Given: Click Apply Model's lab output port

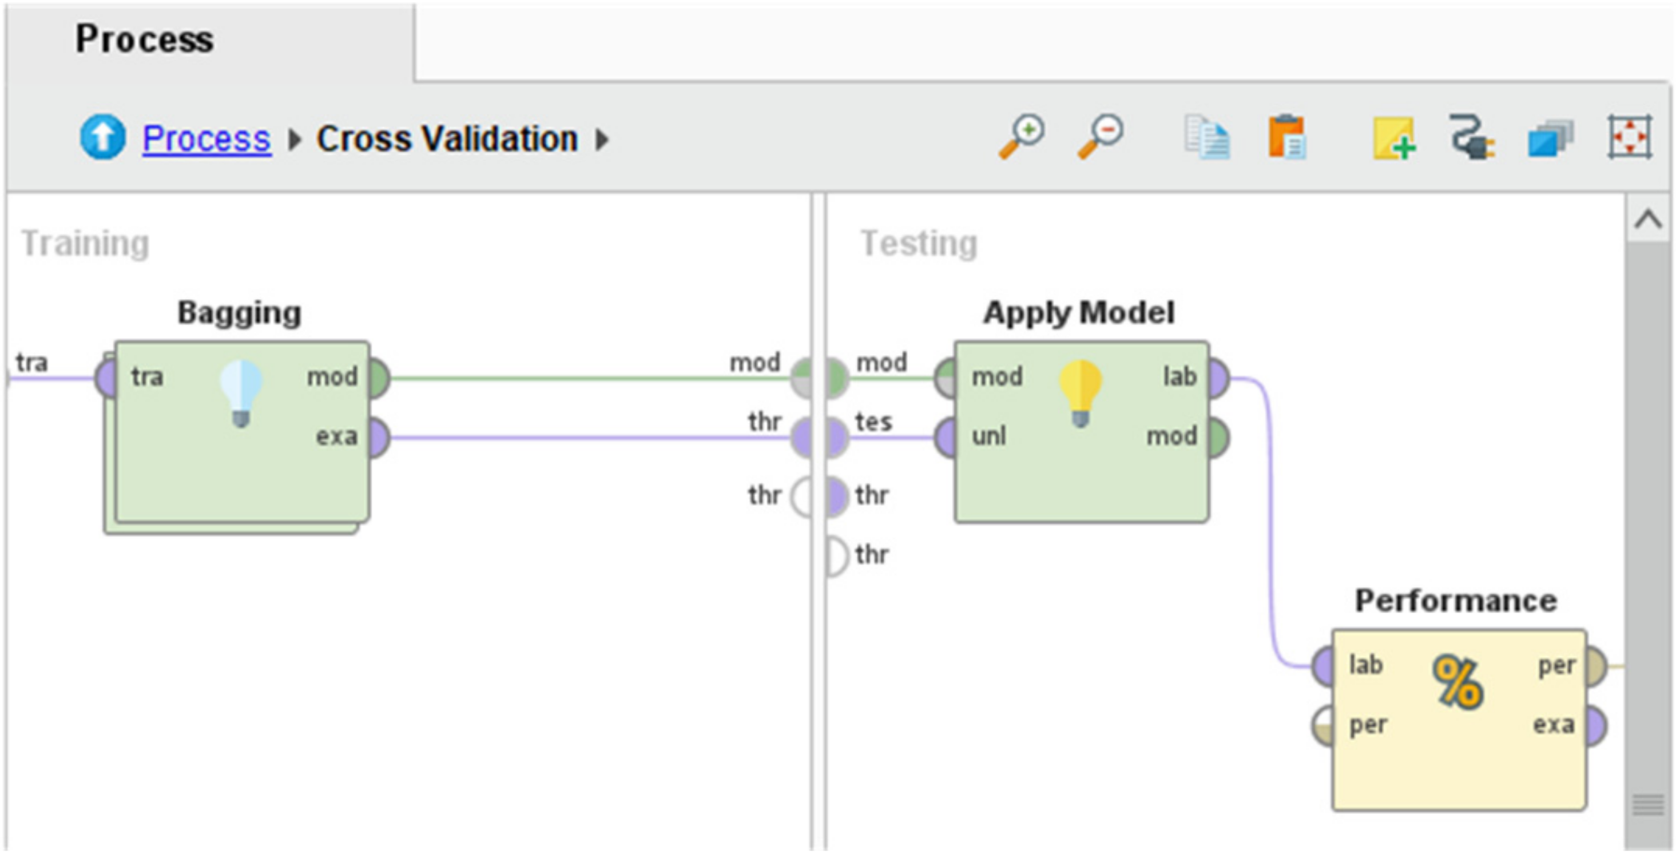Looking at the screenshot, I should pos(1220,378).
